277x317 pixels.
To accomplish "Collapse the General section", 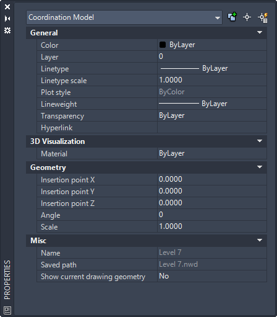I will 260,32.
